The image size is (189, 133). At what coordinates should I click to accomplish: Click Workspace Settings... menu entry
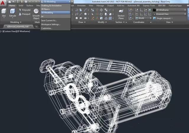(x=50, y=24)
